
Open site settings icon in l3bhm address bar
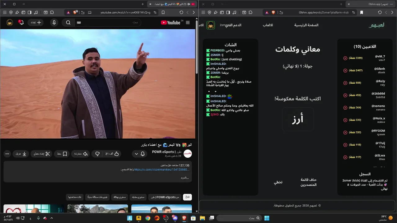point(354,12)
